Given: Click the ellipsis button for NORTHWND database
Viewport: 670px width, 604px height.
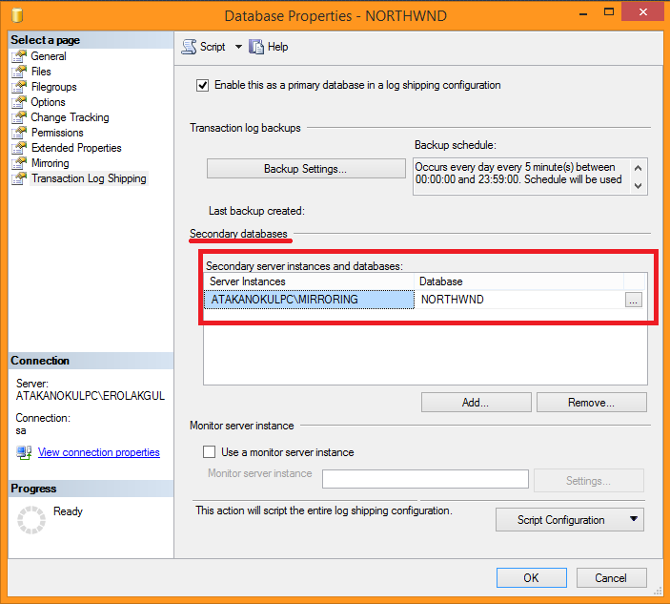Looking at the screenshot, I should click(634, 300).
